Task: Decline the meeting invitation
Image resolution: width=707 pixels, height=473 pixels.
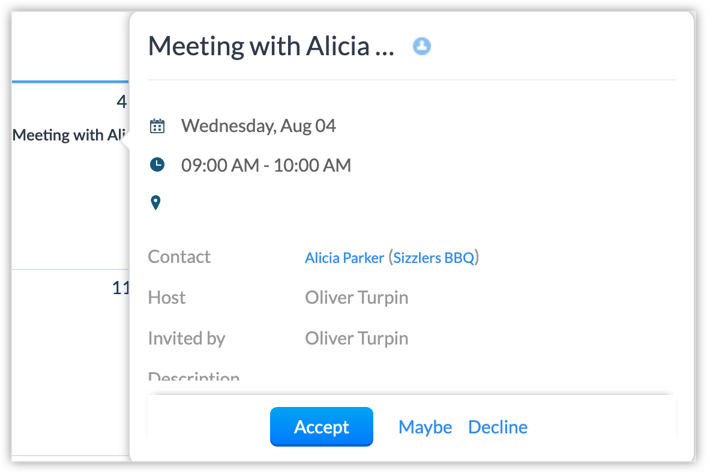Action: 498,427
